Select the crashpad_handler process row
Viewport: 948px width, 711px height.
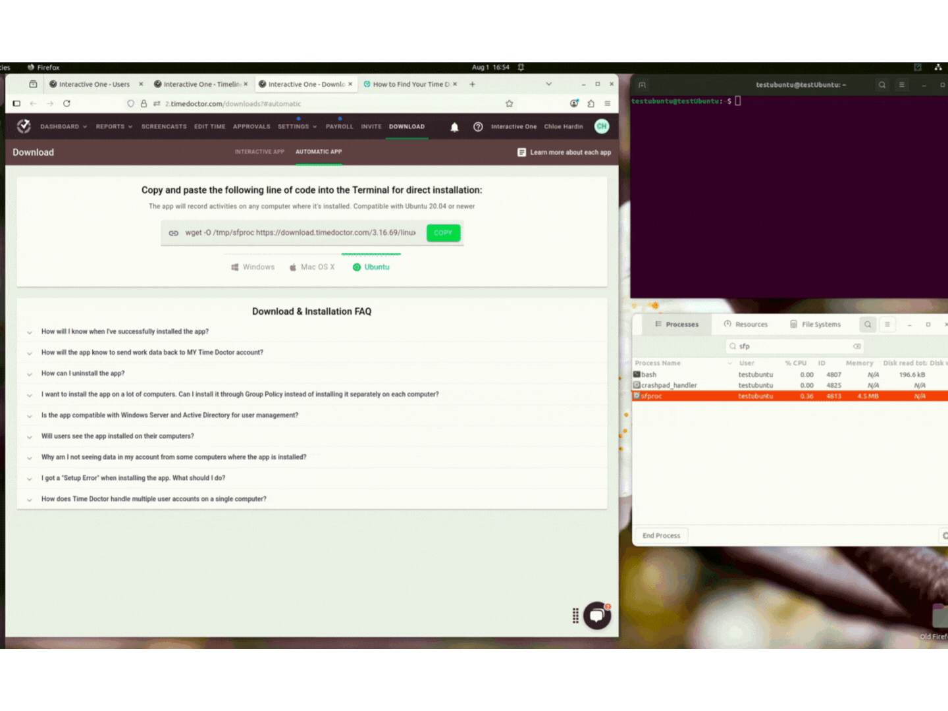click(790, 386)
